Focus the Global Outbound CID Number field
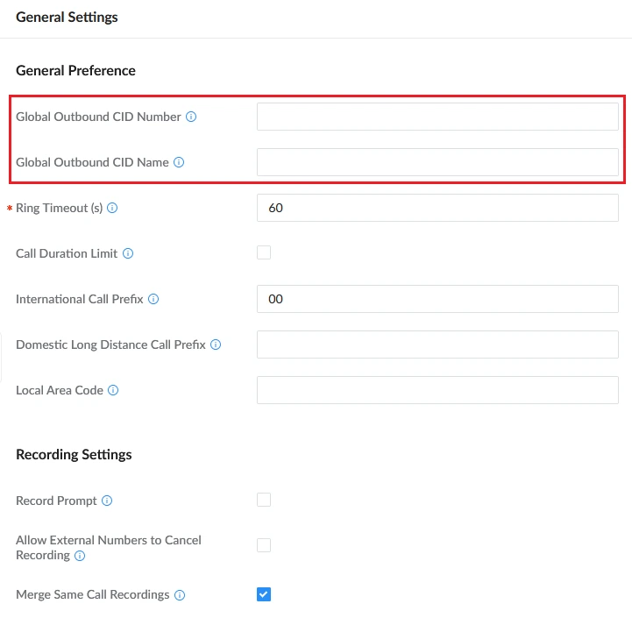The image size is (632, 618). [437, 117]
